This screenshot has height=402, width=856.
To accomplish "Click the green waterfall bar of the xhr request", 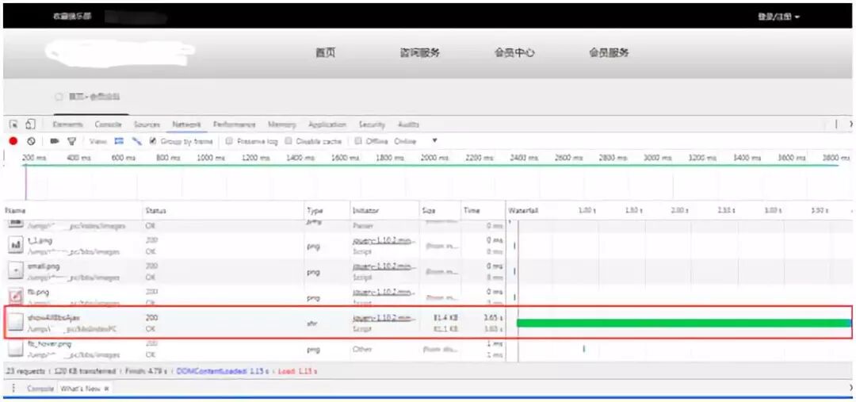I will 683,323.
